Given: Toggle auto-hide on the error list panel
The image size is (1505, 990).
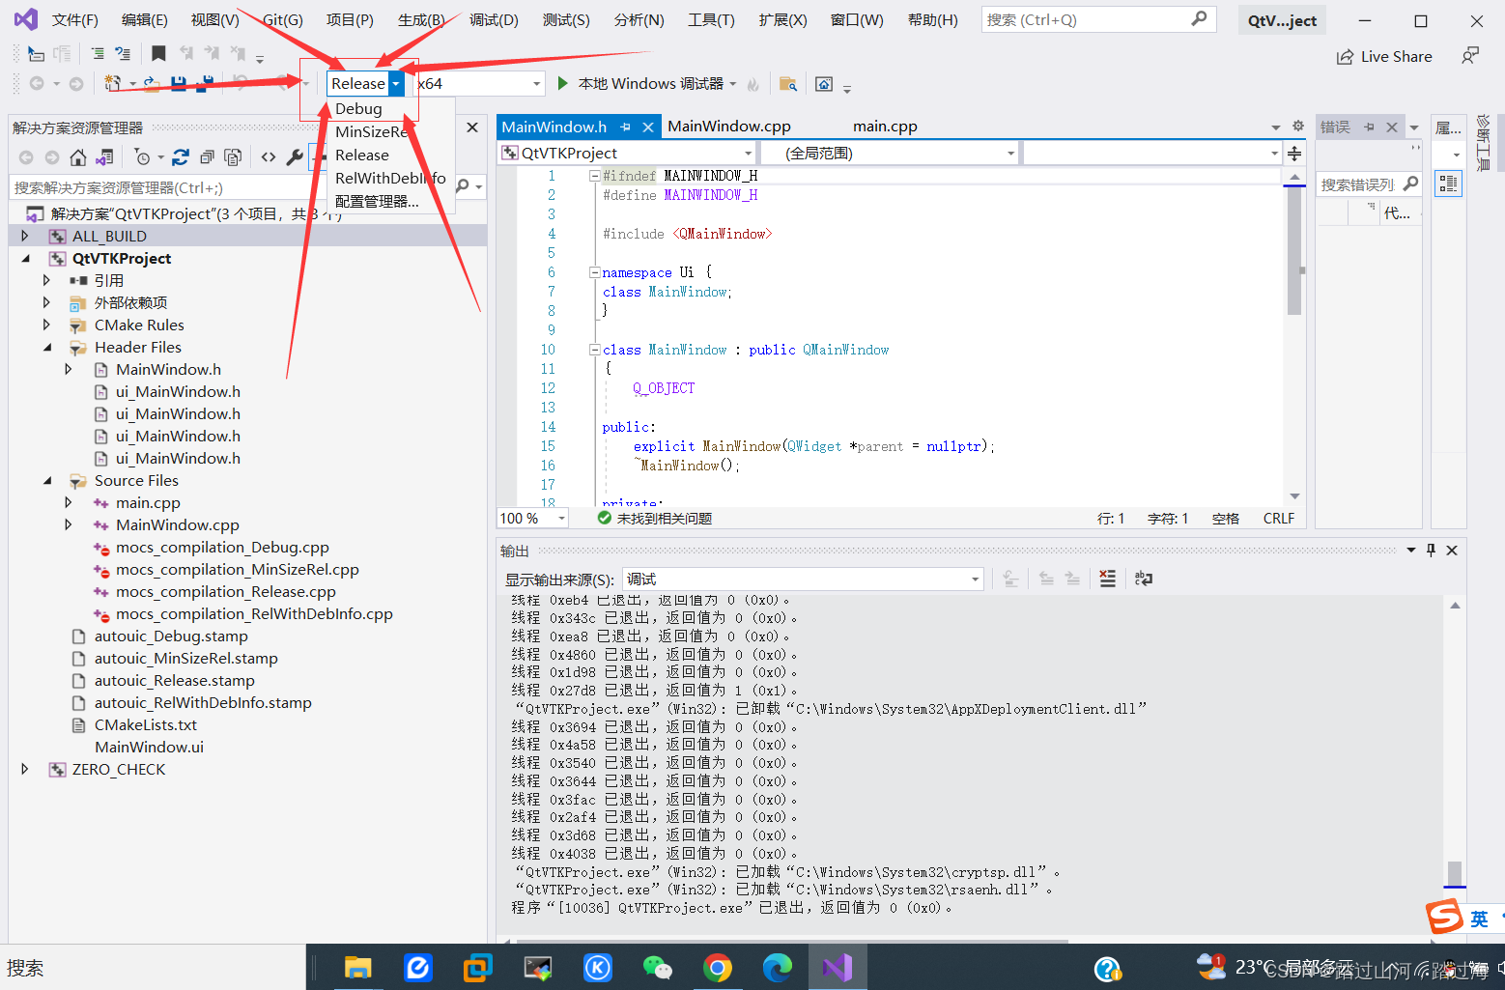Looking at the screenshot, I should pos(1368,127).
